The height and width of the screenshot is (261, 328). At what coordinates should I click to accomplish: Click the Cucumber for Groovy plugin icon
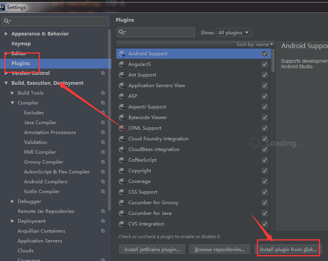point(122,203)
